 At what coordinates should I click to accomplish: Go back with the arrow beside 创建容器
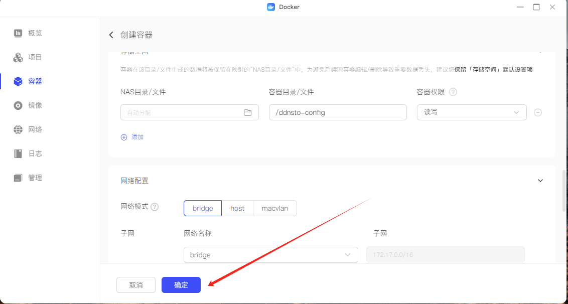111,35
